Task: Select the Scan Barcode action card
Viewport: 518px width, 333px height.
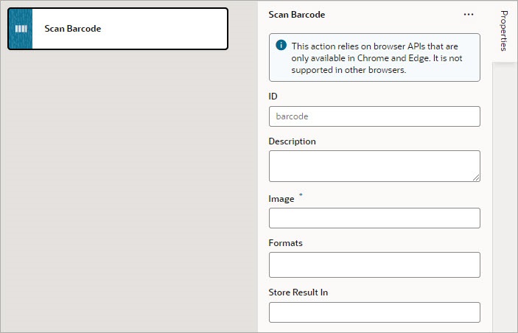Action: (129, 29)
